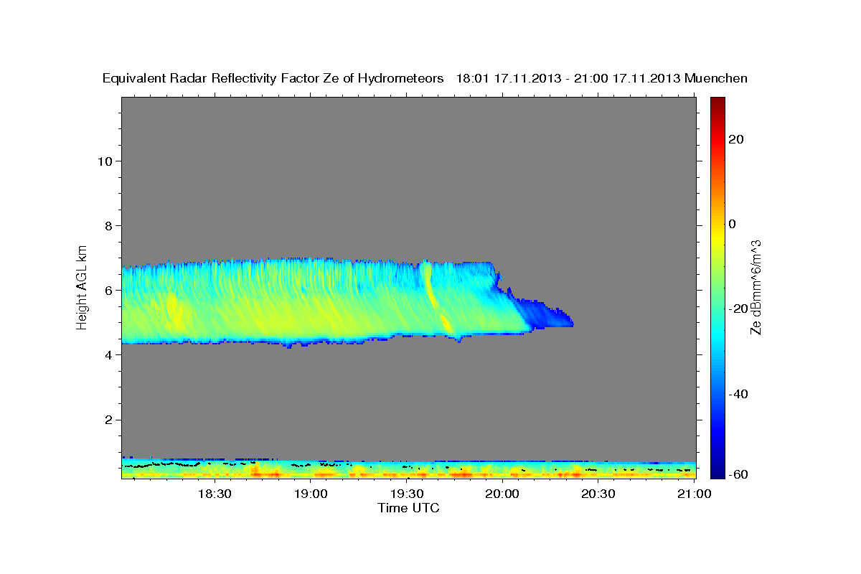Click the yellow-green cloud core near 19:00

coord(309,309)
